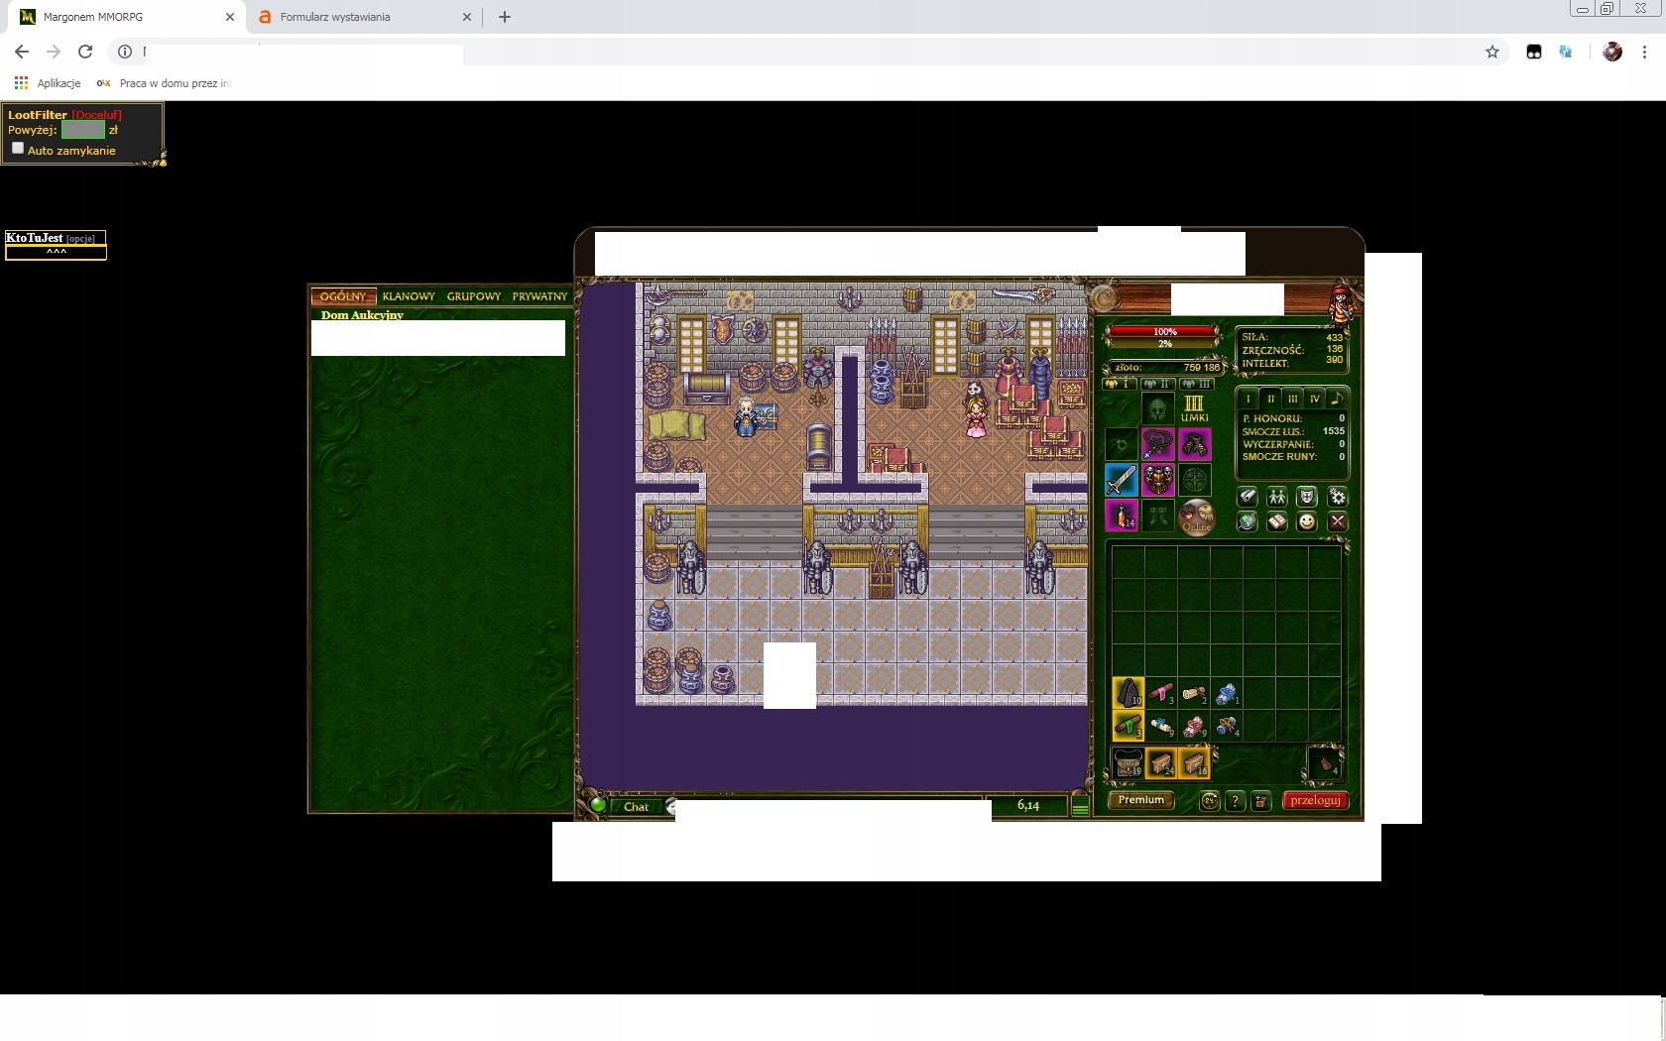The image size is (1666, 1041).
Task: Select stats tab III
Action: point(1292,399)
